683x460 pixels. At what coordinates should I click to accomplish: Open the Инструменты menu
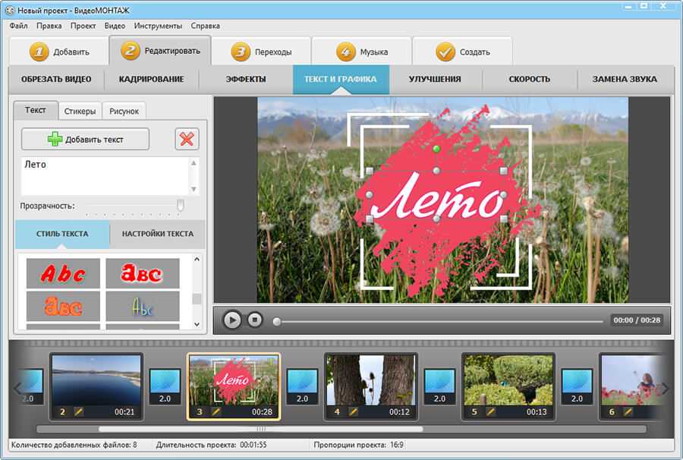click(158, 25)
